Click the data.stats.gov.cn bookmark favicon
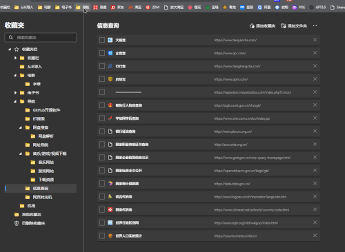Image resolution: width=345 pixels, height=252 pixels. pos(110,183)
